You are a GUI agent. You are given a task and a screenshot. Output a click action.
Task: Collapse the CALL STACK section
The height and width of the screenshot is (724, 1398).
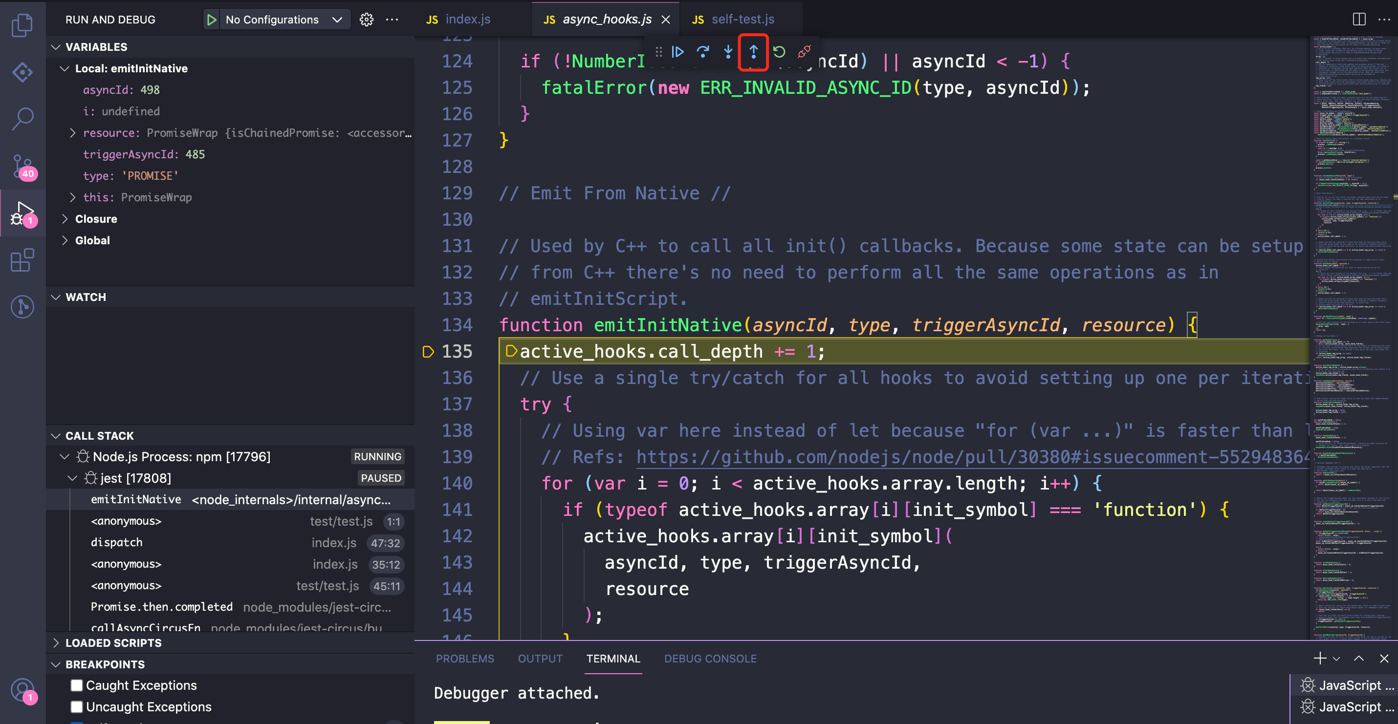coord(55,436)
